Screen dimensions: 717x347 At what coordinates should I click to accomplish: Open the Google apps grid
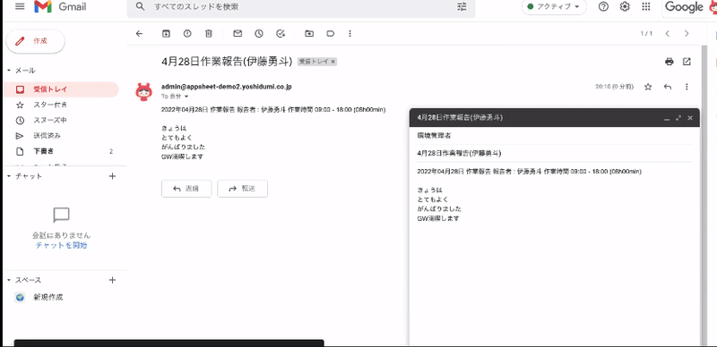(646, 7)
